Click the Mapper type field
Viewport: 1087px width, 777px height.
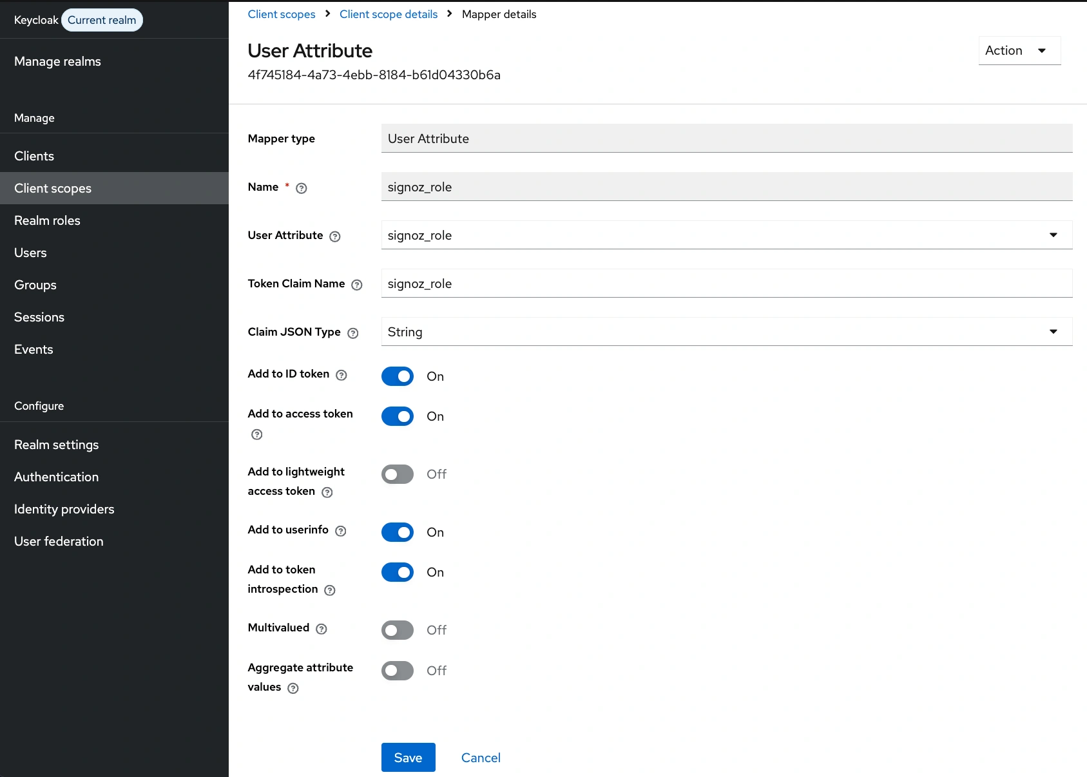727,139
